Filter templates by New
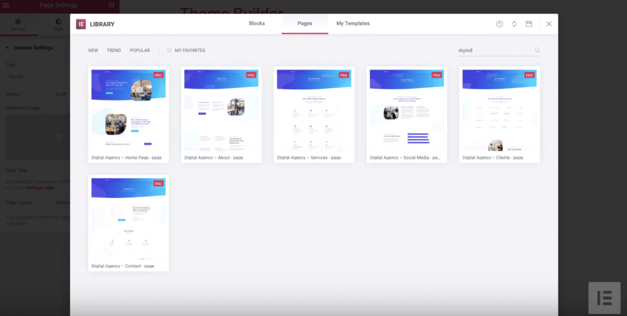Screen dimensions: 627x316 point(93,51)
